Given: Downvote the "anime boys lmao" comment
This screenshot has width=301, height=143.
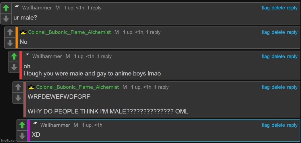Looking at the screenshot, I should 14,67.
